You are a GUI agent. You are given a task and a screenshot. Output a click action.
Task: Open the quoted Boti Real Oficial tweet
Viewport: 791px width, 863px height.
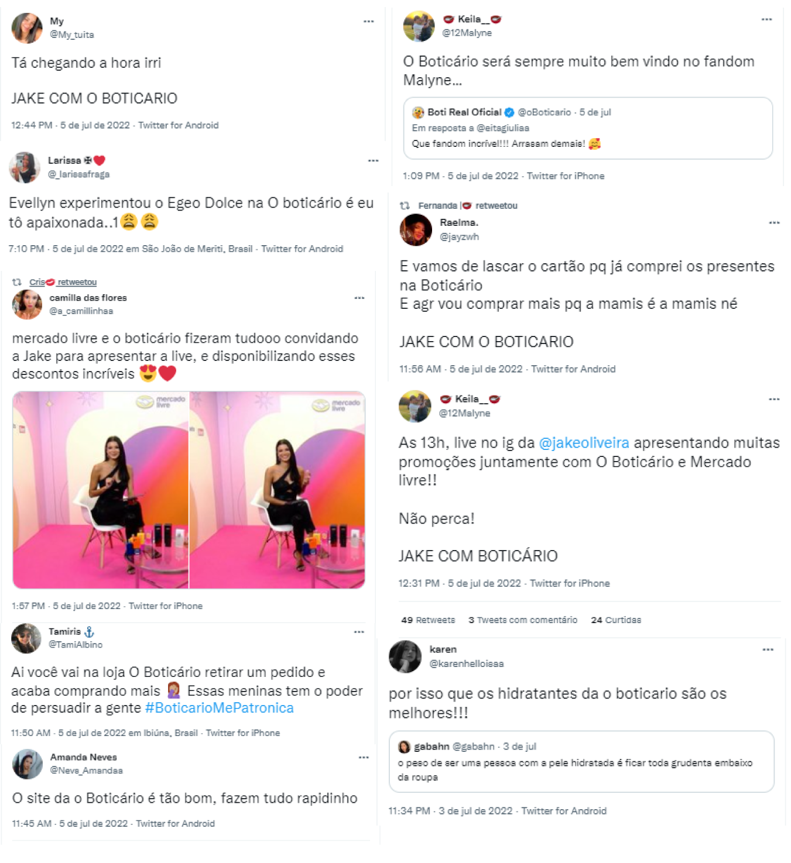point(588,128)
